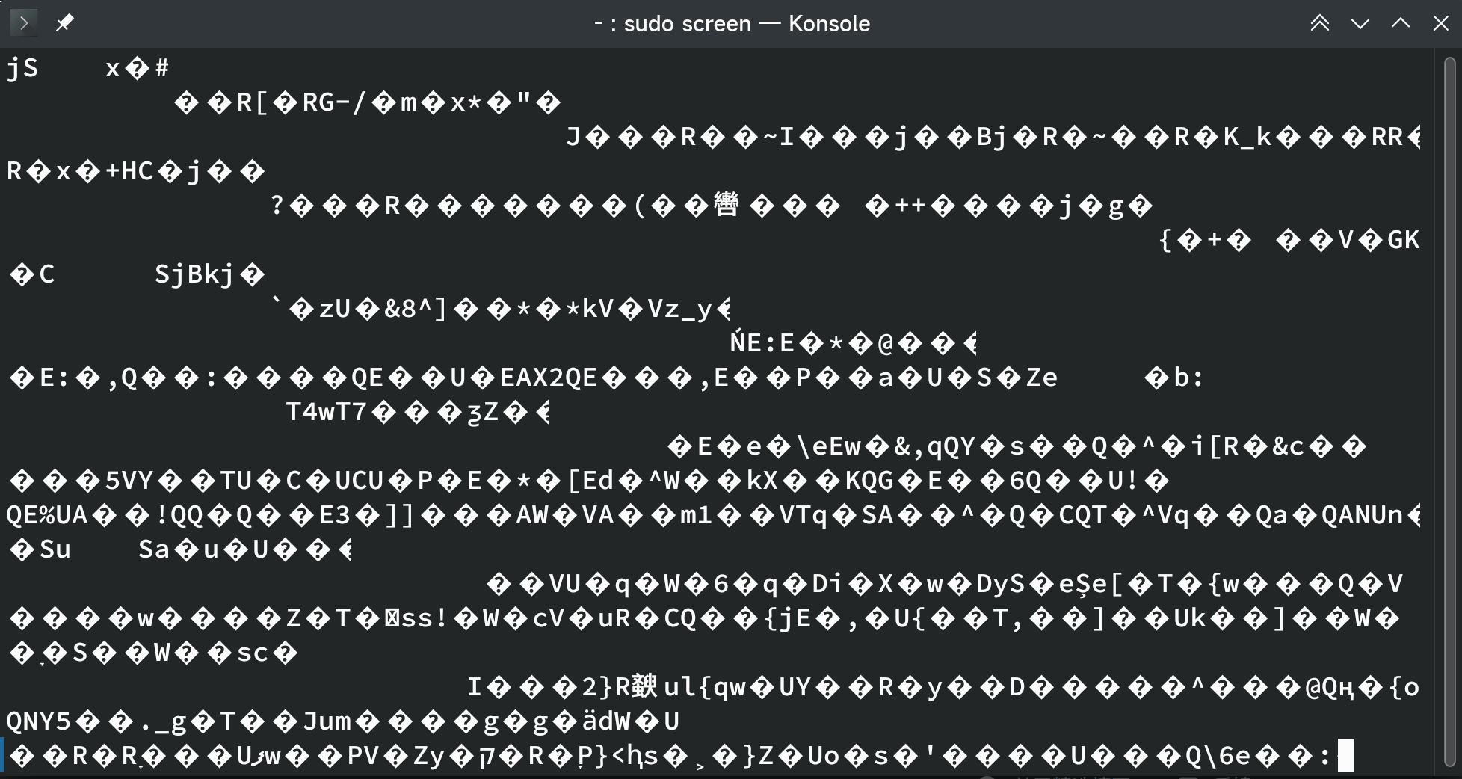Click the 'ŃE:E' text in the terminal

tap(762, 343)
